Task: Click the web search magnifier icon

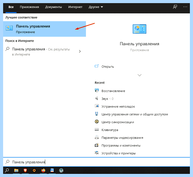Action: pos(7,49)
